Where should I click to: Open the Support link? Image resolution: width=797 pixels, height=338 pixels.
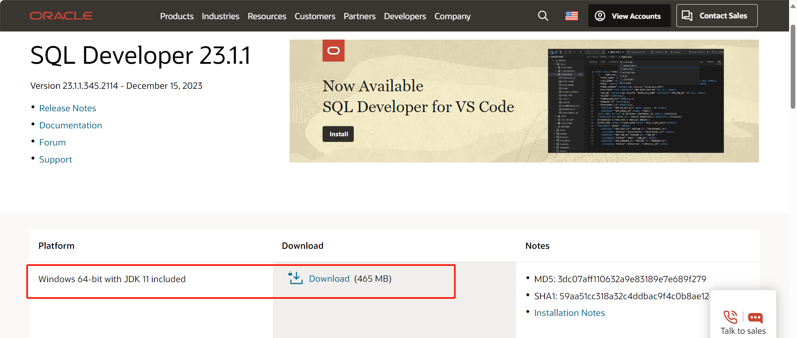(x=55, y=160)
